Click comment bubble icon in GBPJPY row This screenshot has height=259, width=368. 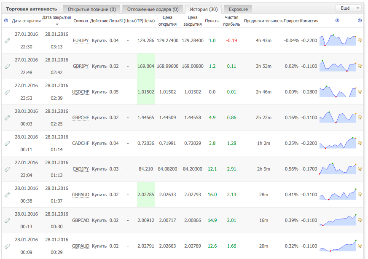pyautogui.click(x=360, y=66)
